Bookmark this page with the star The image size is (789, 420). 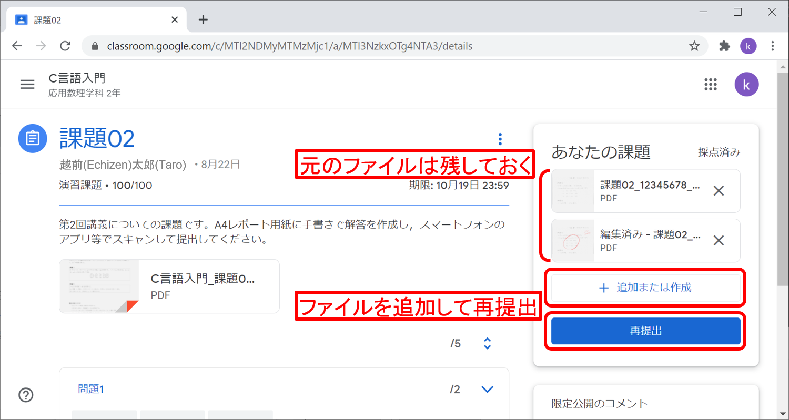[x=694, y=46]
